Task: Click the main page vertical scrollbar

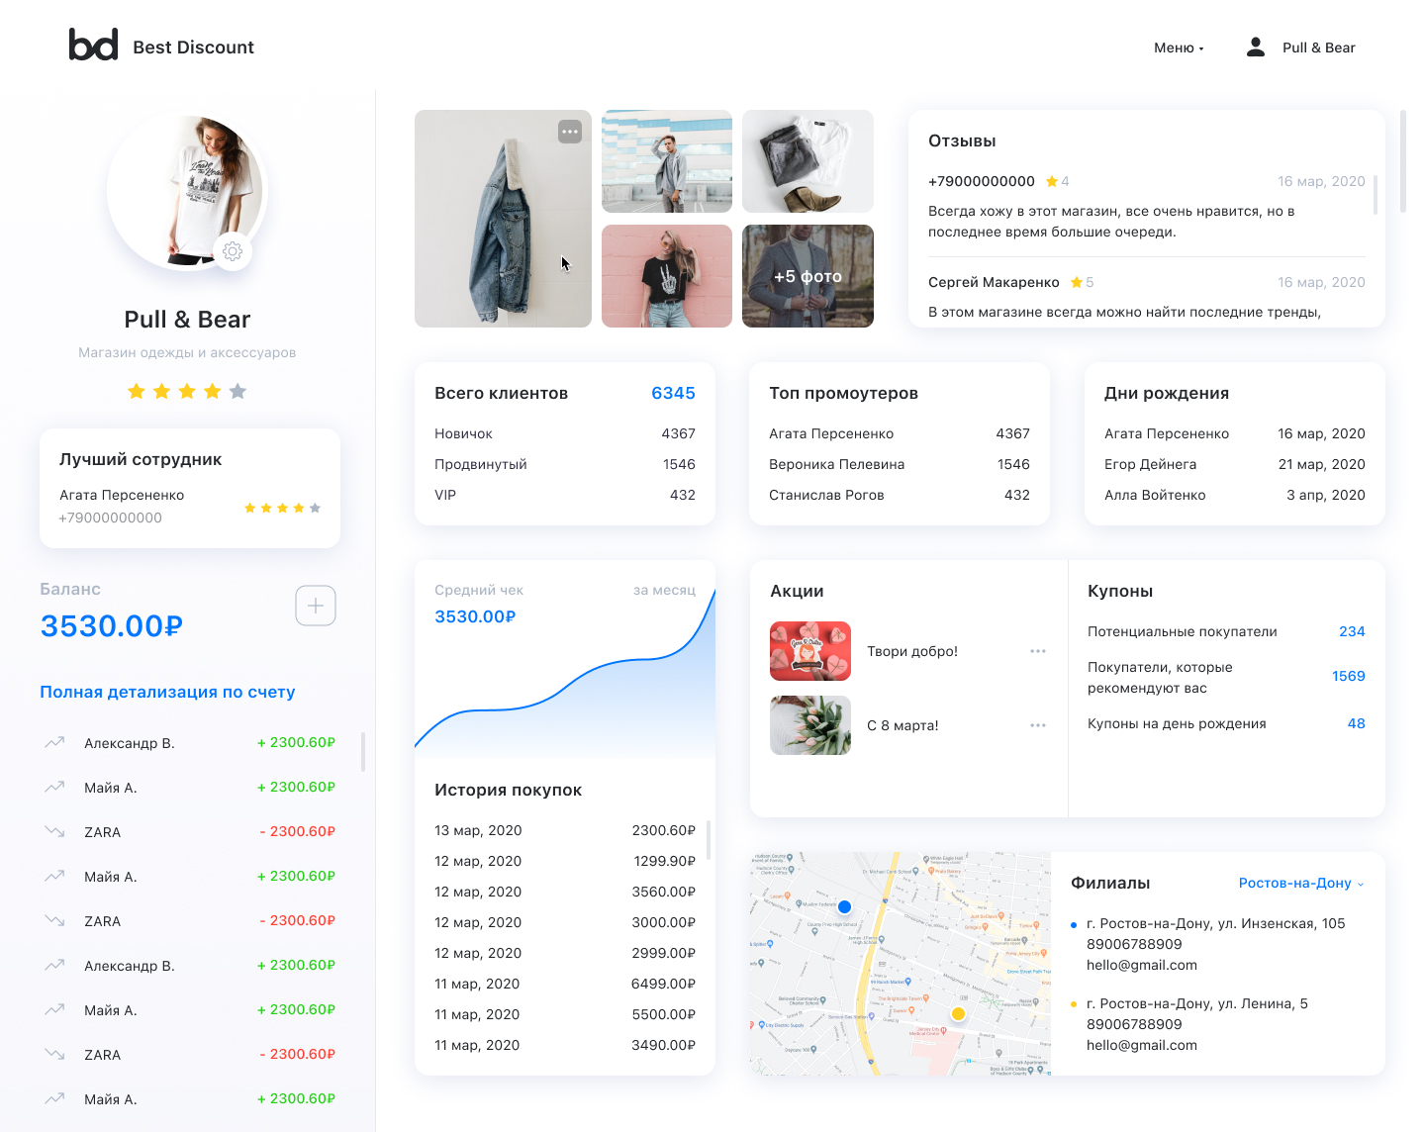Action: pos(1403,161)
